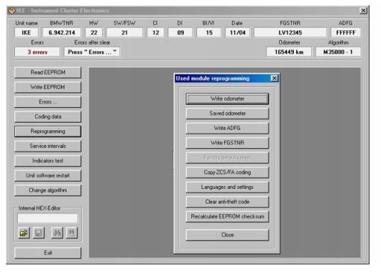This screenshot has height=273, width=381.
Task: Close the Used module reprogramming dialog via X
Action: coord(275,78)
